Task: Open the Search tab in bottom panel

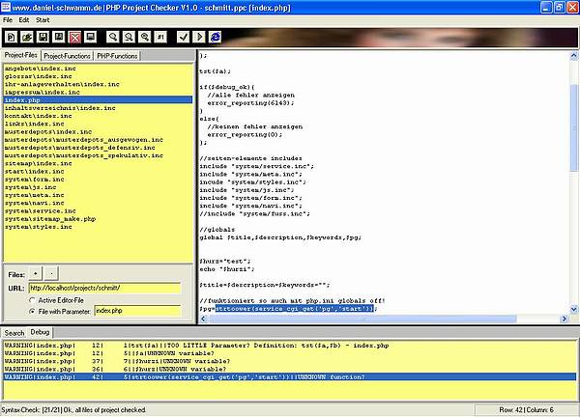Action: point(14,333)
